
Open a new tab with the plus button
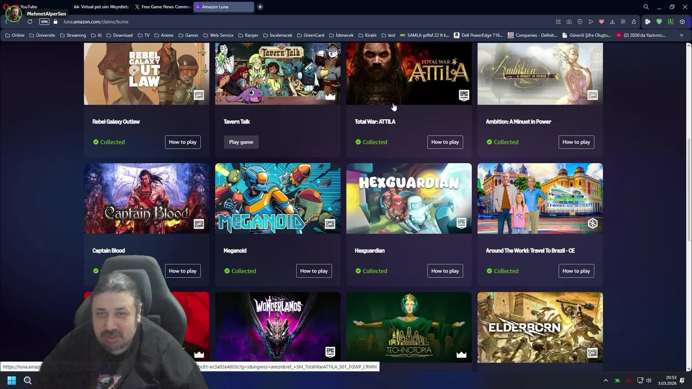[x=260, y=7]
